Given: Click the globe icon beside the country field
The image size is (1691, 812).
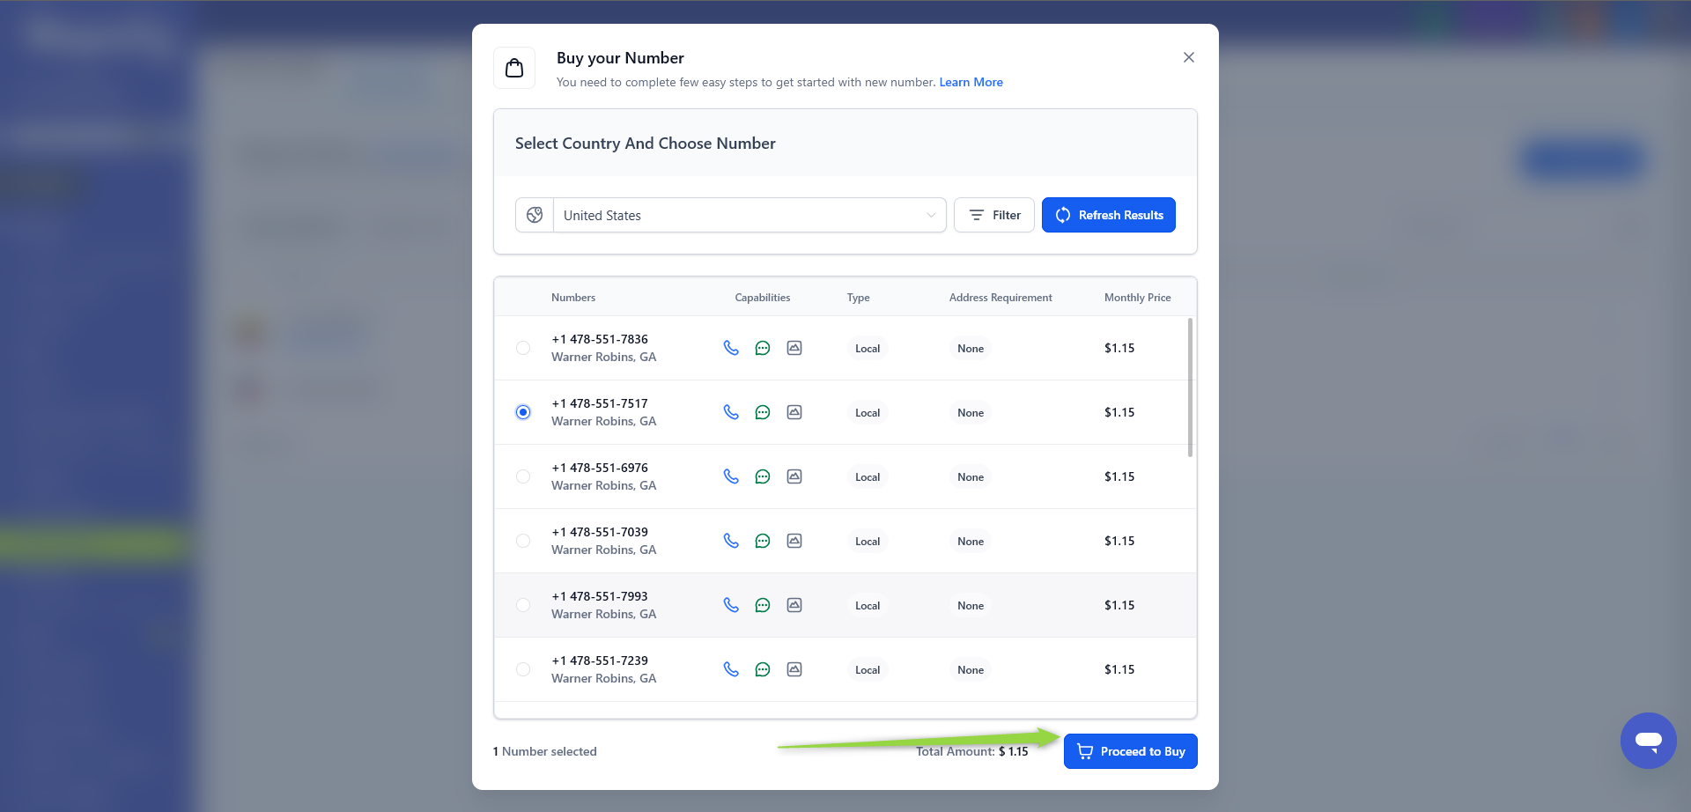Looking at the screenshot, I should tap(535, 215).
